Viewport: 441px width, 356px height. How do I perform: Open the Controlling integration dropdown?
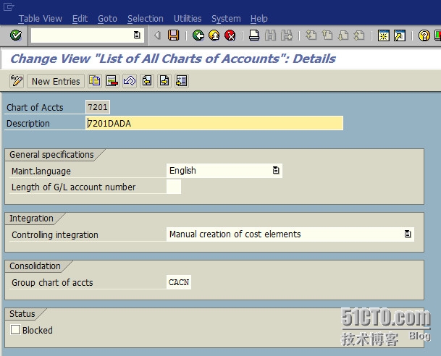point(408,234)
